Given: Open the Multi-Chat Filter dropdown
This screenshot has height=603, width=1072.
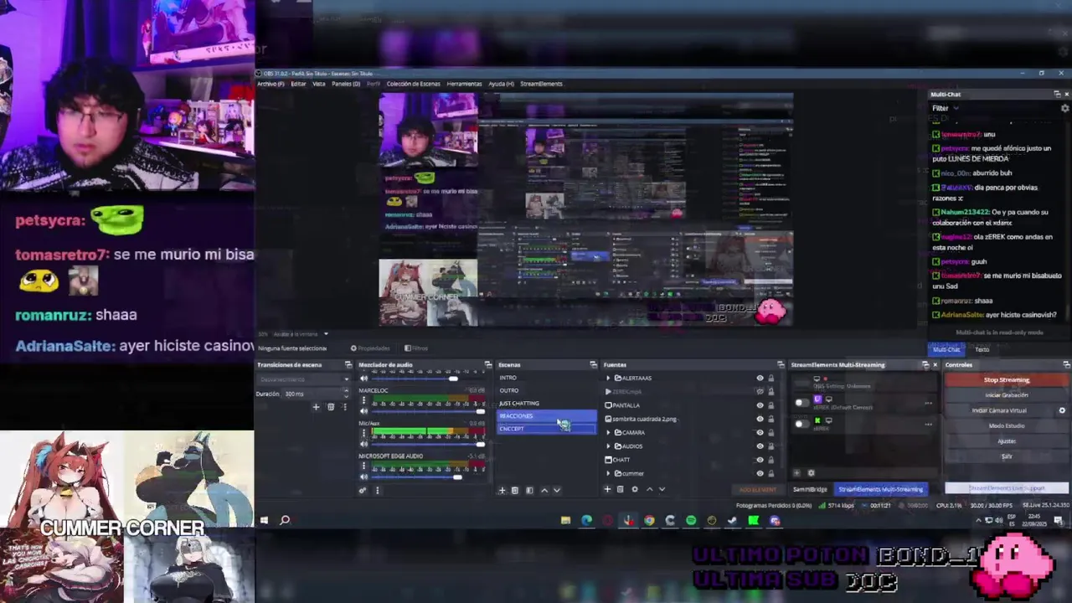Looking at the screenshot, I should [x=946, y=108].
